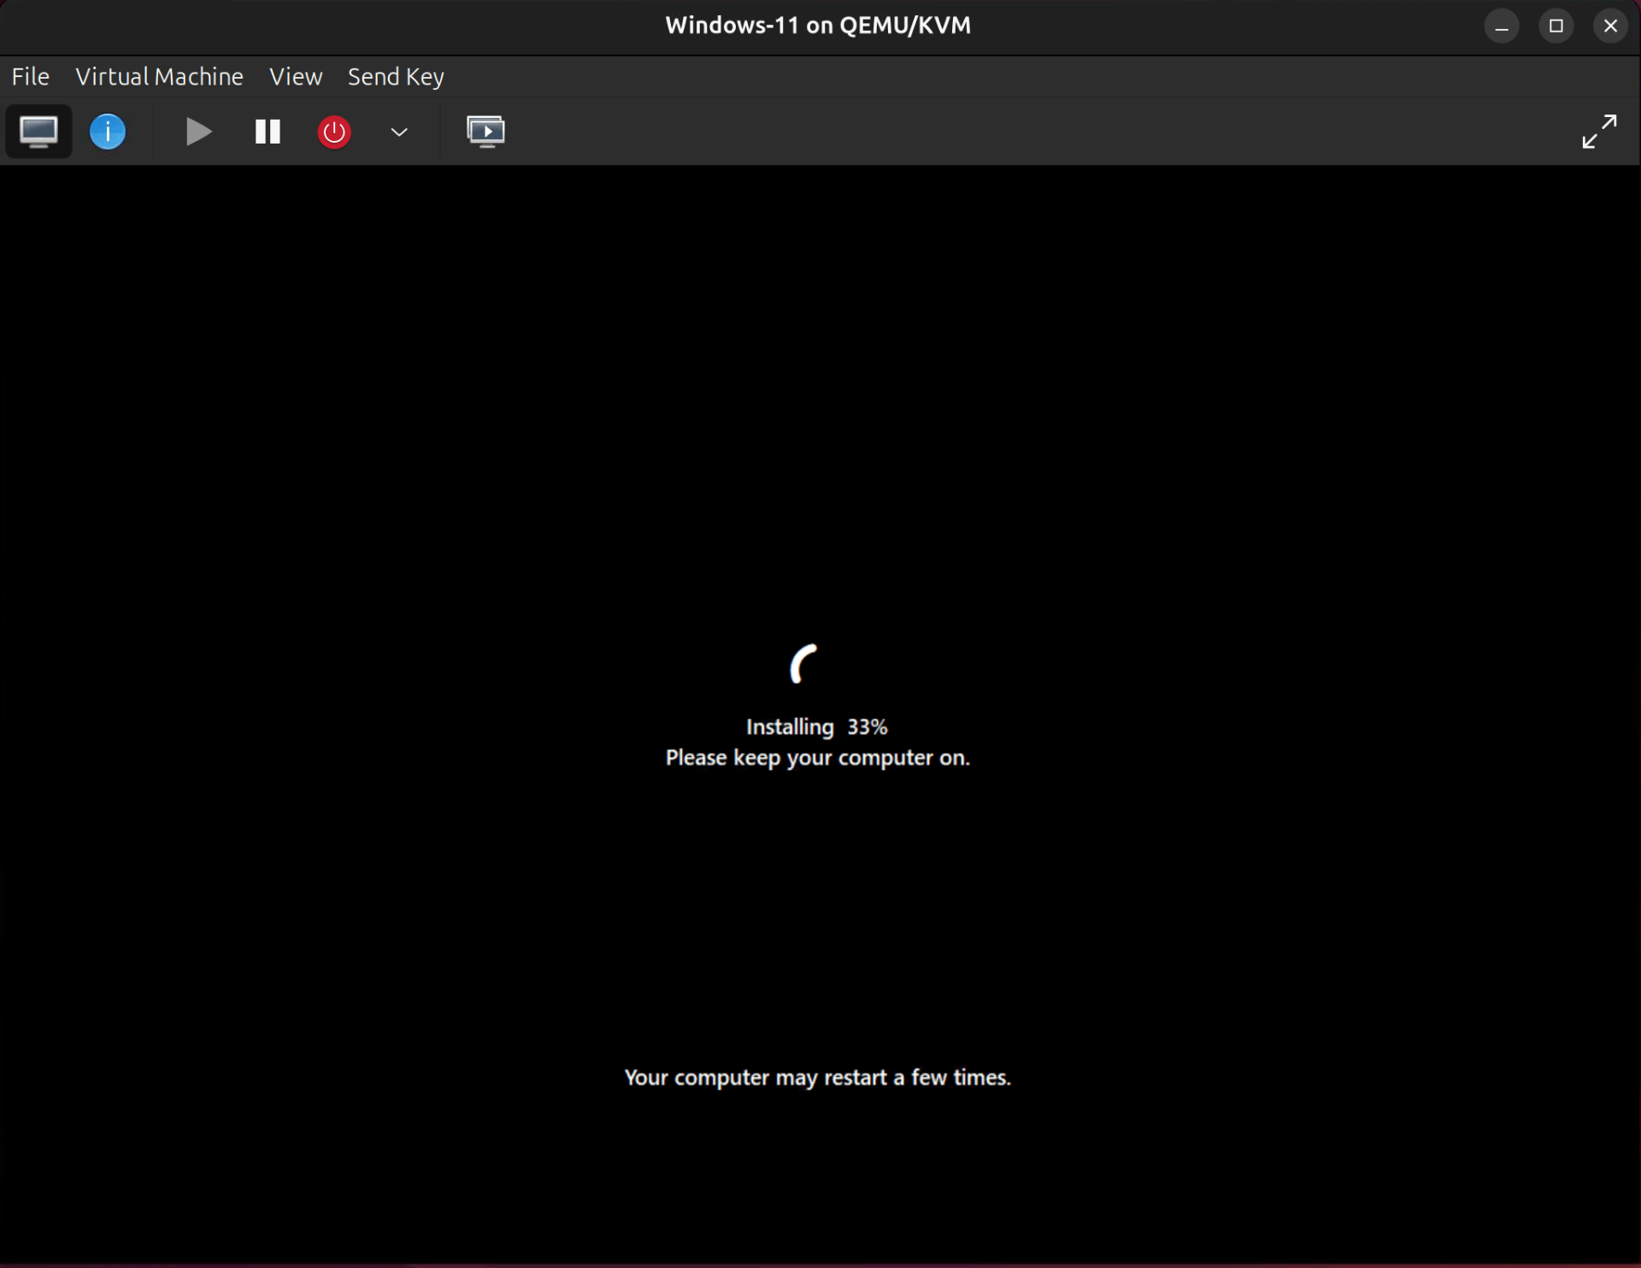The height and width of the screenshot is (1268, 1641).
Task: Open the File menu
Action: tap(30, 76)
